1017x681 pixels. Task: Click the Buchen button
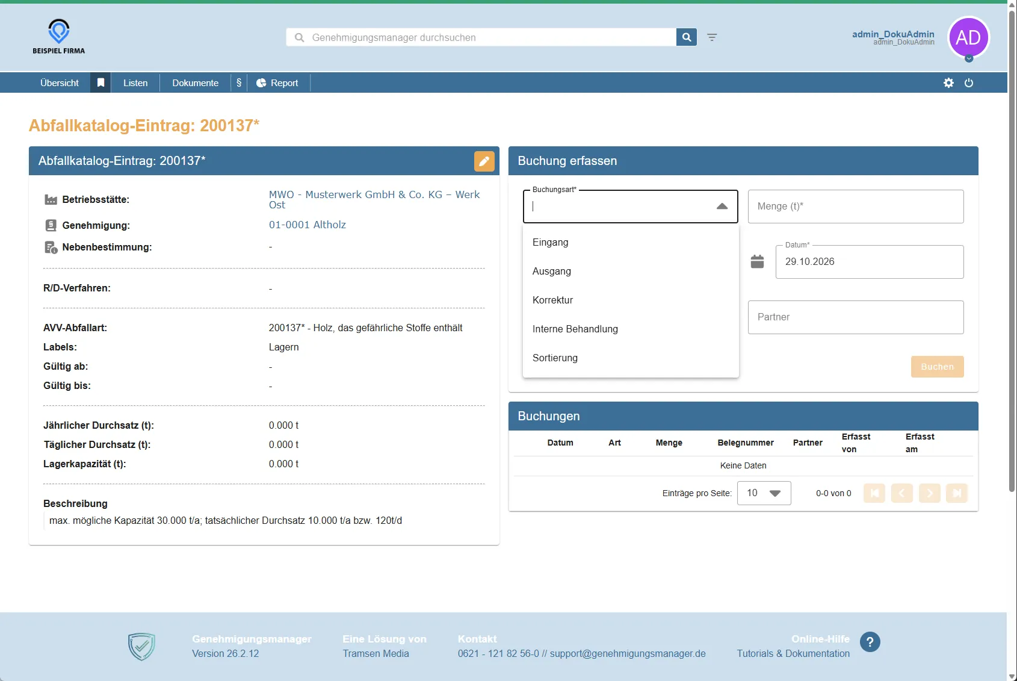[x=938, y=367]
